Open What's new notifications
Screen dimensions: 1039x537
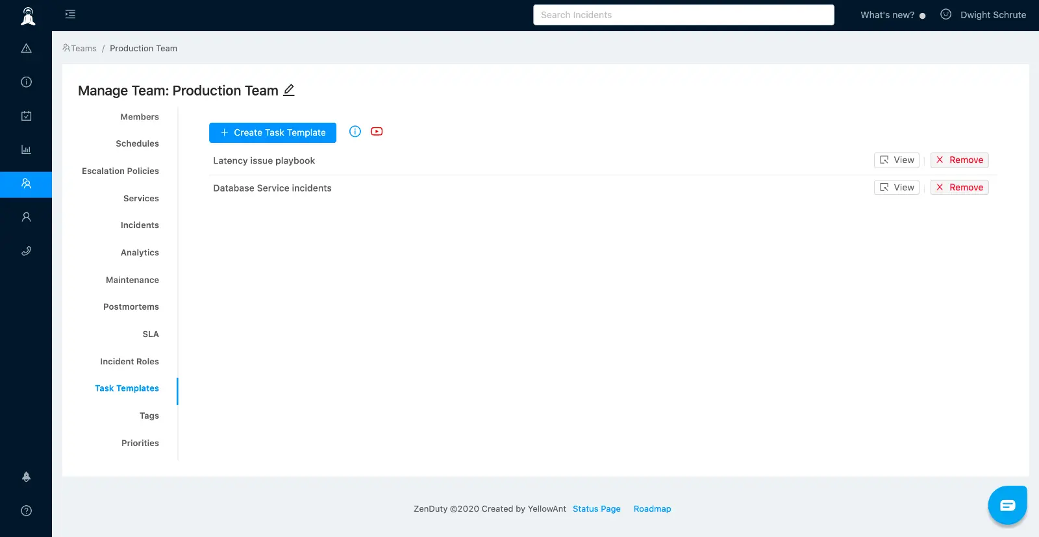pyautogui.click(x=893, y=15)
